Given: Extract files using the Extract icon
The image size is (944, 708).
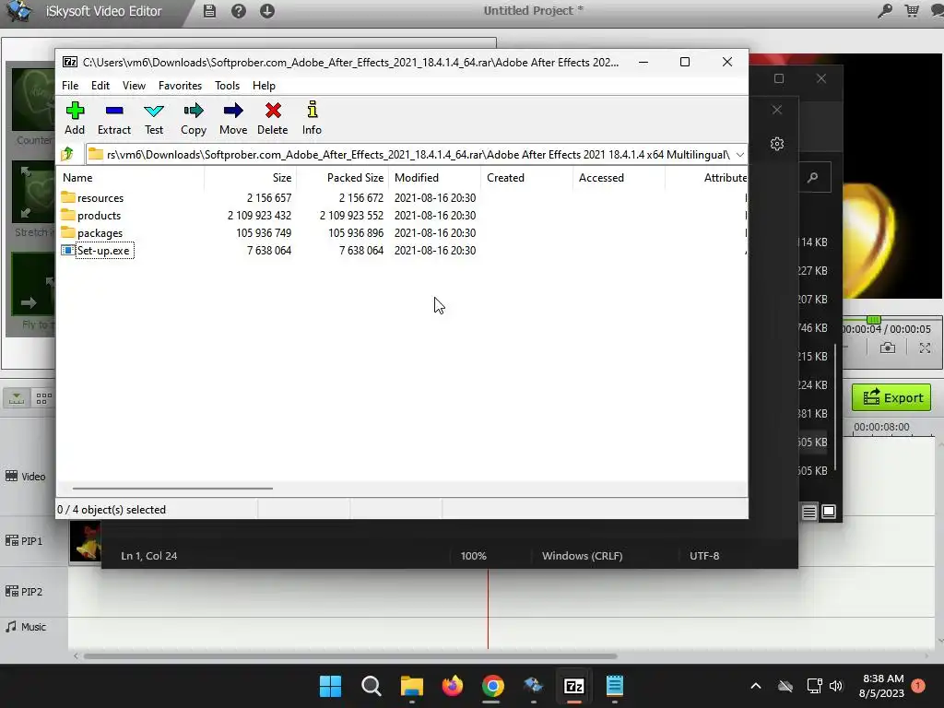Looking at the screenshot, I should 113,118.
